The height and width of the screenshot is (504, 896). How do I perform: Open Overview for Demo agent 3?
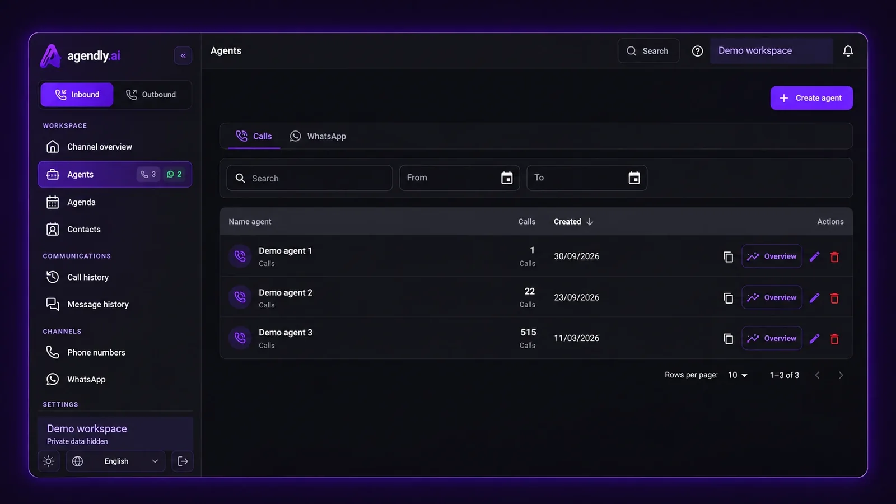pos(772,338)
